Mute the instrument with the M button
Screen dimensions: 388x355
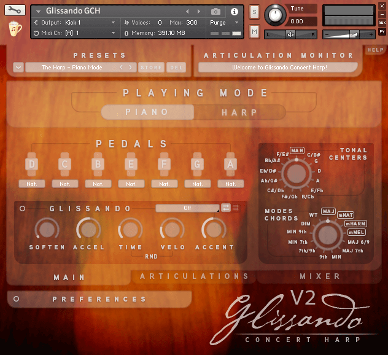pyautogui.click(x=254, y=31)
